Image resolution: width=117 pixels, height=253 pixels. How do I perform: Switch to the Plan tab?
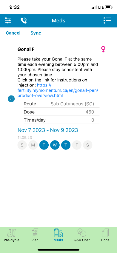point(35,235)
